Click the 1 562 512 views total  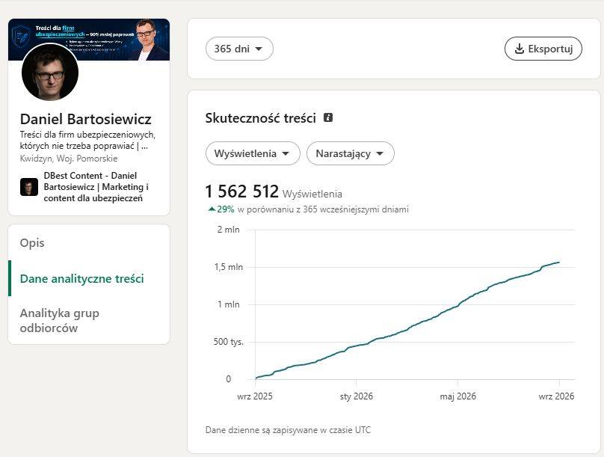coord(241,191)
